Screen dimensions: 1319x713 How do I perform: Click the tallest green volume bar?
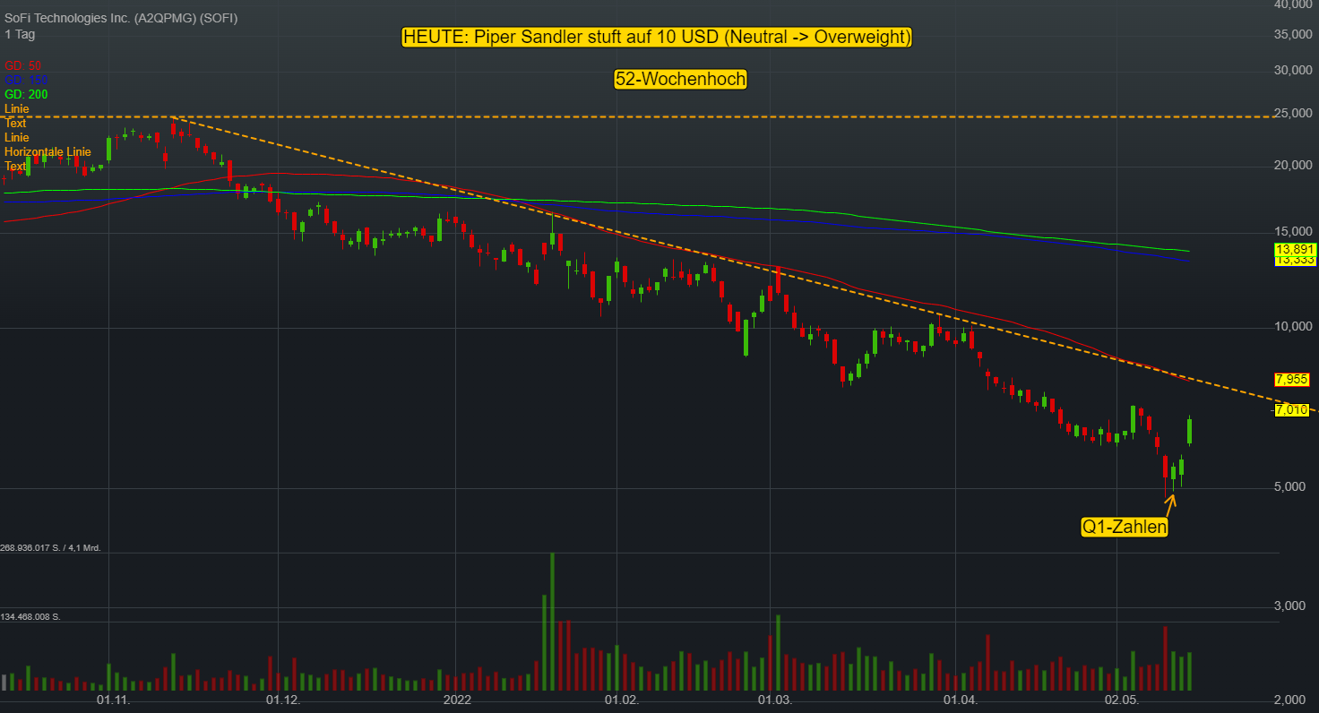(x=552, y=622)
